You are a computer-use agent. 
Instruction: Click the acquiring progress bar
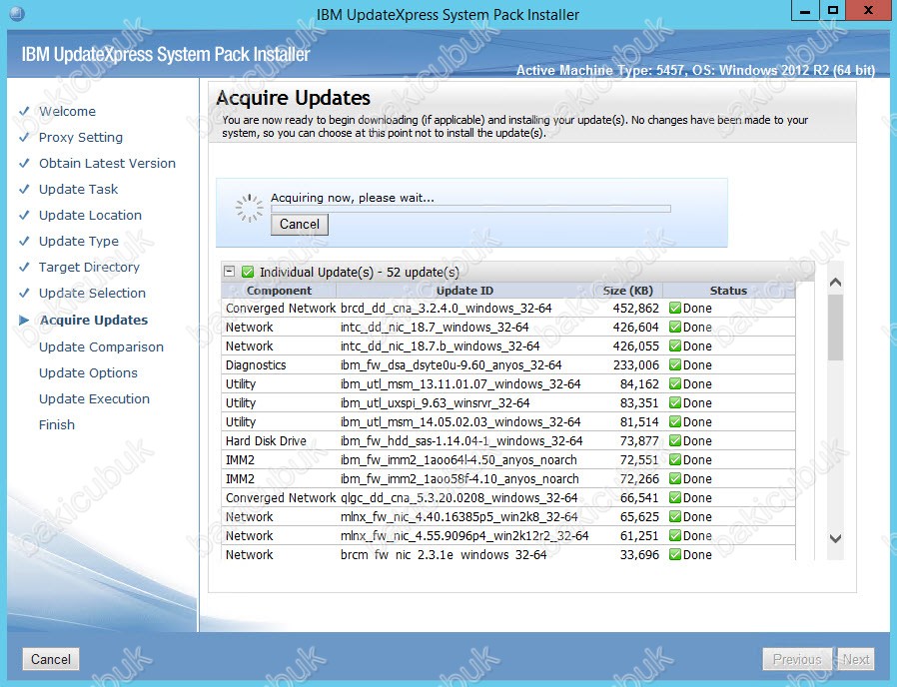click(470, 209)
